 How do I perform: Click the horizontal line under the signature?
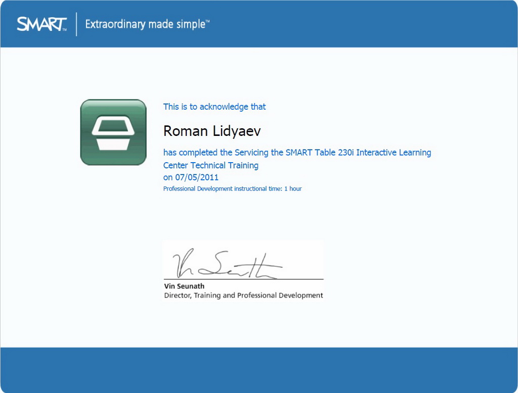(x=243, y=279)
